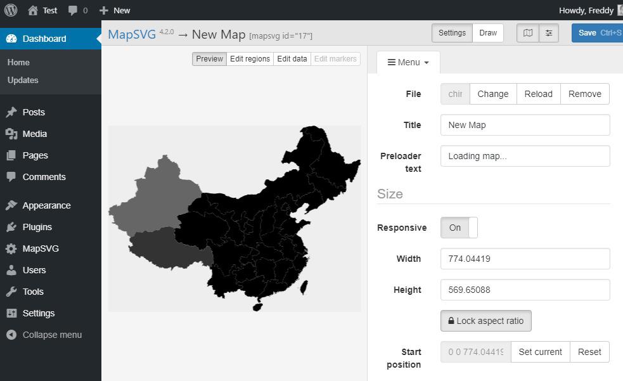Click the WordPress logo icon
The width and height of the screenshot is (623, 381).
[x=10, y=10]
